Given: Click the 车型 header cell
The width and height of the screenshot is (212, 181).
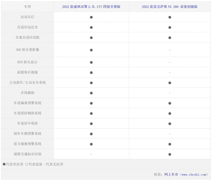Looking at the screenshot, I should (x=28, y=7).
